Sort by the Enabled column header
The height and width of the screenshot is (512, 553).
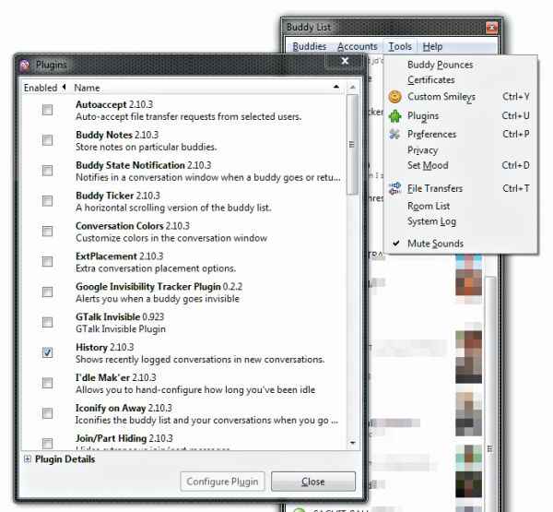pyautogui.click(x=45, y=88)
